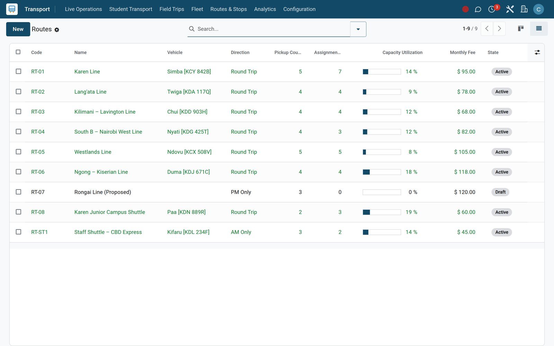Sort by the Capacity Utilization column
This screenshot has height=346, width=554.
click(402, 53)
